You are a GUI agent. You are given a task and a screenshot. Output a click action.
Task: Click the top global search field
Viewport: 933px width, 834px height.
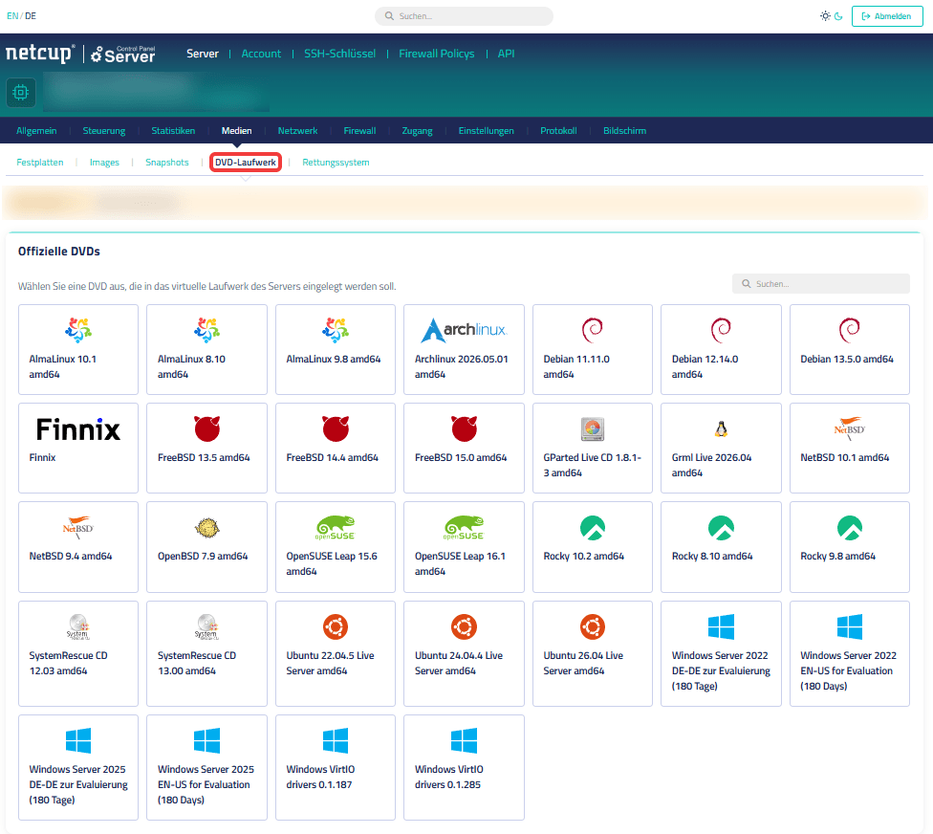point(465,16)
